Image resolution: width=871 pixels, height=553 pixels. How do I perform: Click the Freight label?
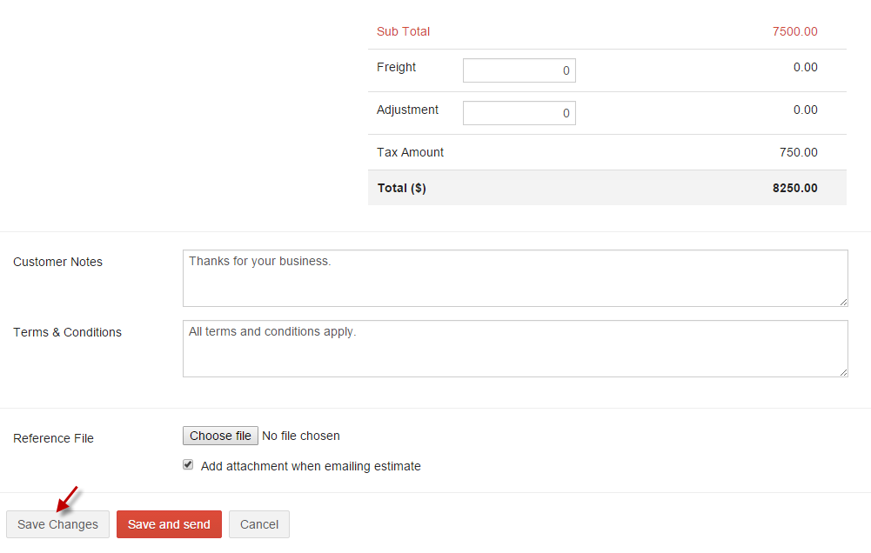point(396,67)
